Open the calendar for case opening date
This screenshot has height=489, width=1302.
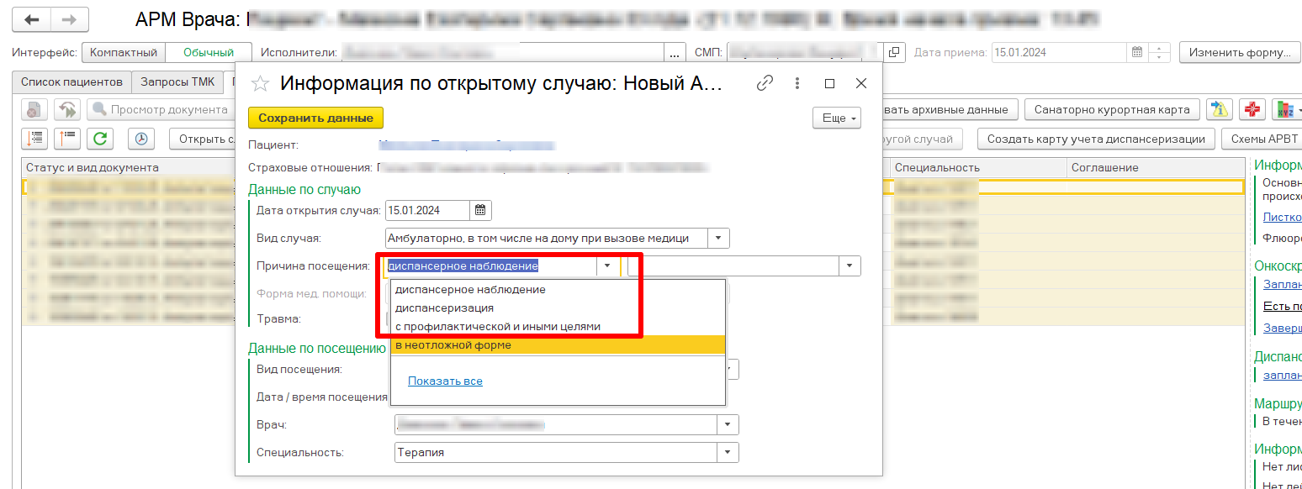(x=480, y=211)
